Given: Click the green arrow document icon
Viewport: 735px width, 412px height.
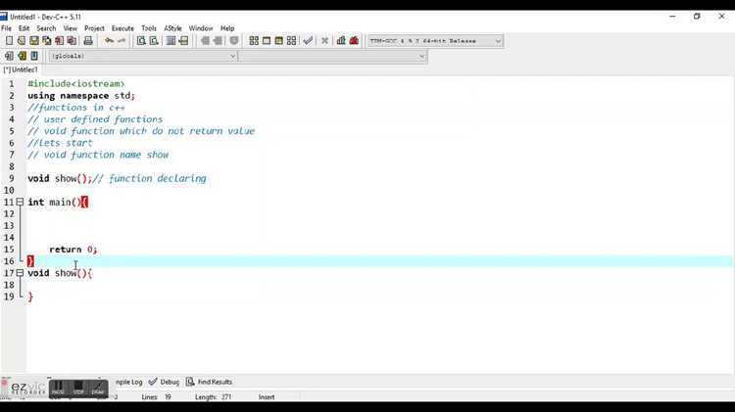Looking at the screenshot, I should 22,56.
